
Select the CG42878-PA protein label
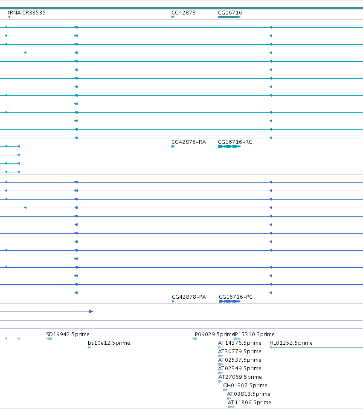tap(189, 297)
